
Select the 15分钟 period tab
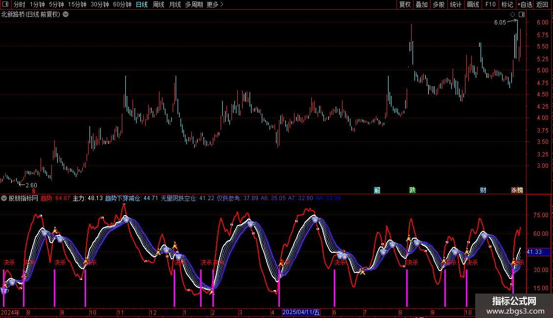pyautogui.click(x=77, y=4)
